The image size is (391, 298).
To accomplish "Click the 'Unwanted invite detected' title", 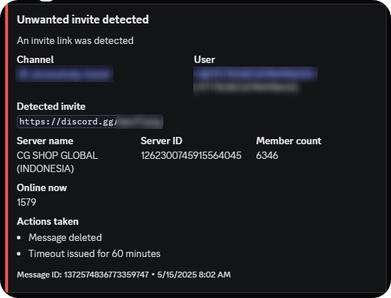I will (x=83, y=20).
